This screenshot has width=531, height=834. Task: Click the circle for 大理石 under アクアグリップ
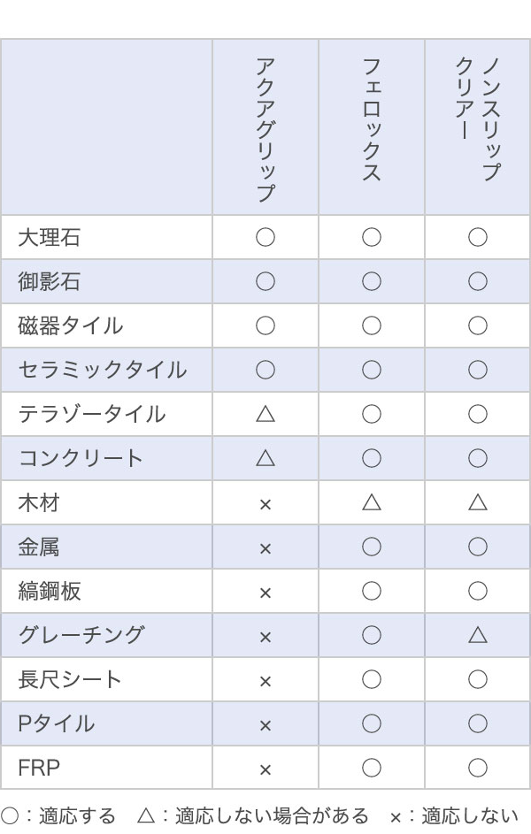(x=265, y=237)
